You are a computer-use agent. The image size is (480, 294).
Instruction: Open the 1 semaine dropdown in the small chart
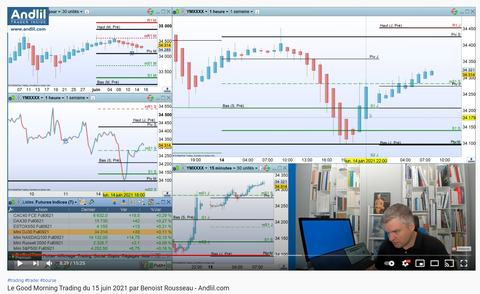[x=77, y=98]
